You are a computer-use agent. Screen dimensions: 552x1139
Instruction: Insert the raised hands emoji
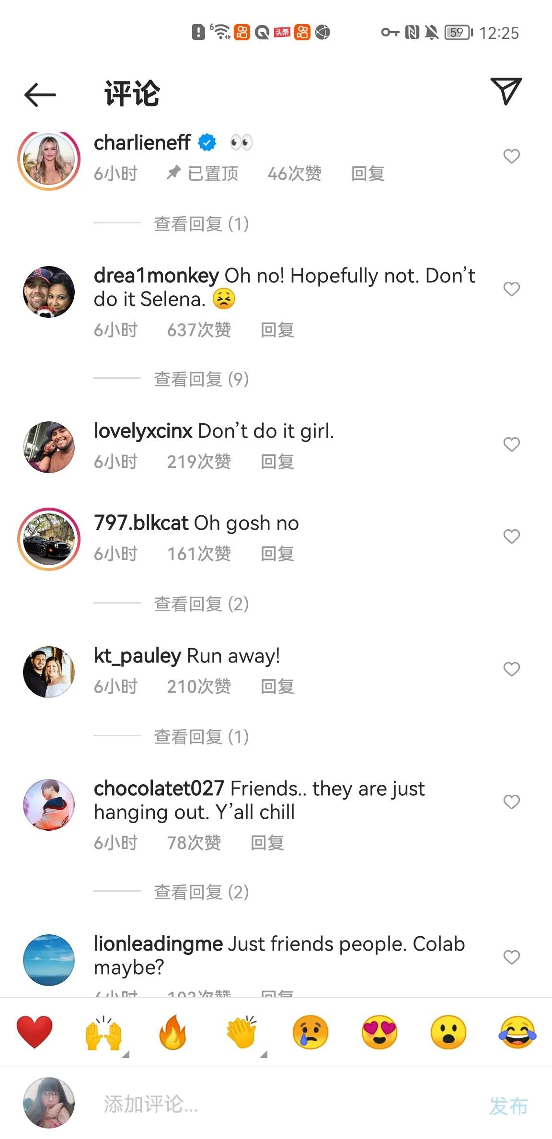103,1032
